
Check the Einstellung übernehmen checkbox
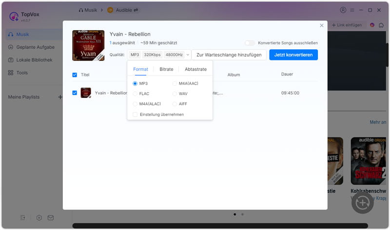(136, 115)
